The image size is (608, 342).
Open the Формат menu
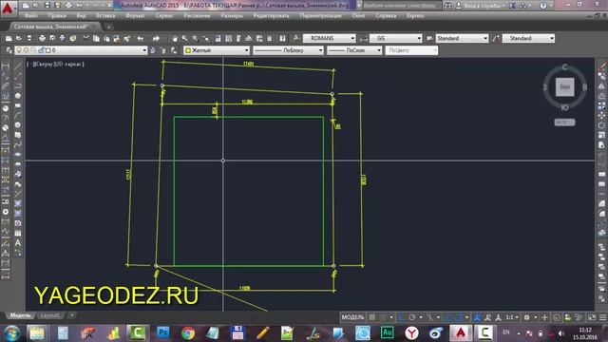(x=135, y=16)
